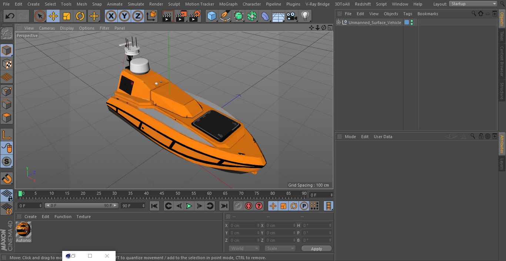Switch to the Takes side tab
Viewport: 506px width, 261px height.
coord(502,36)
